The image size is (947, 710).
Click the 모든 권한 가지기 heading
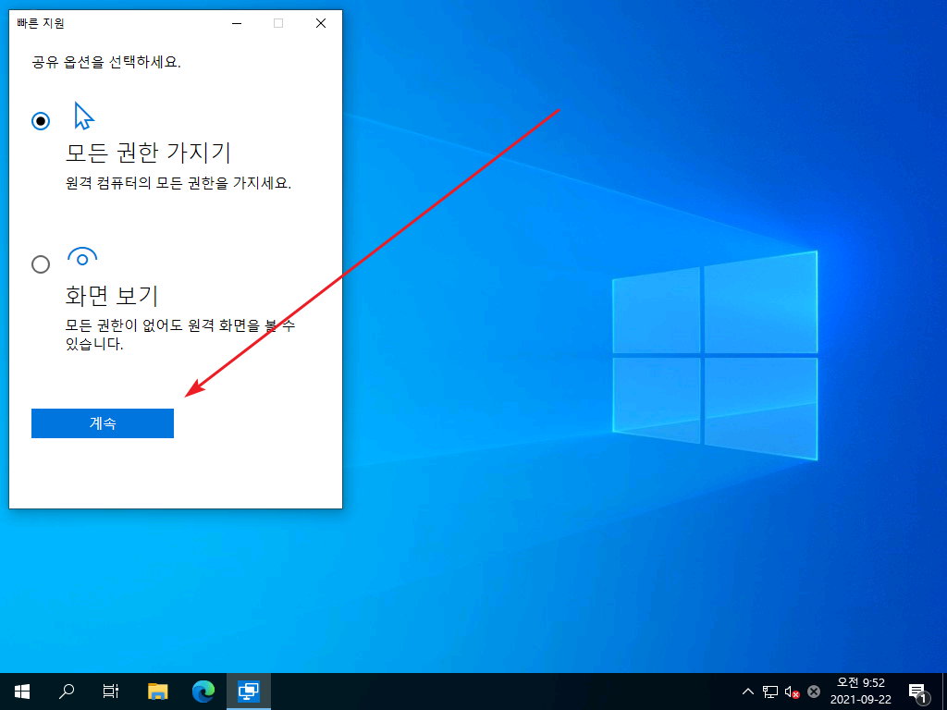coord(148,153)
